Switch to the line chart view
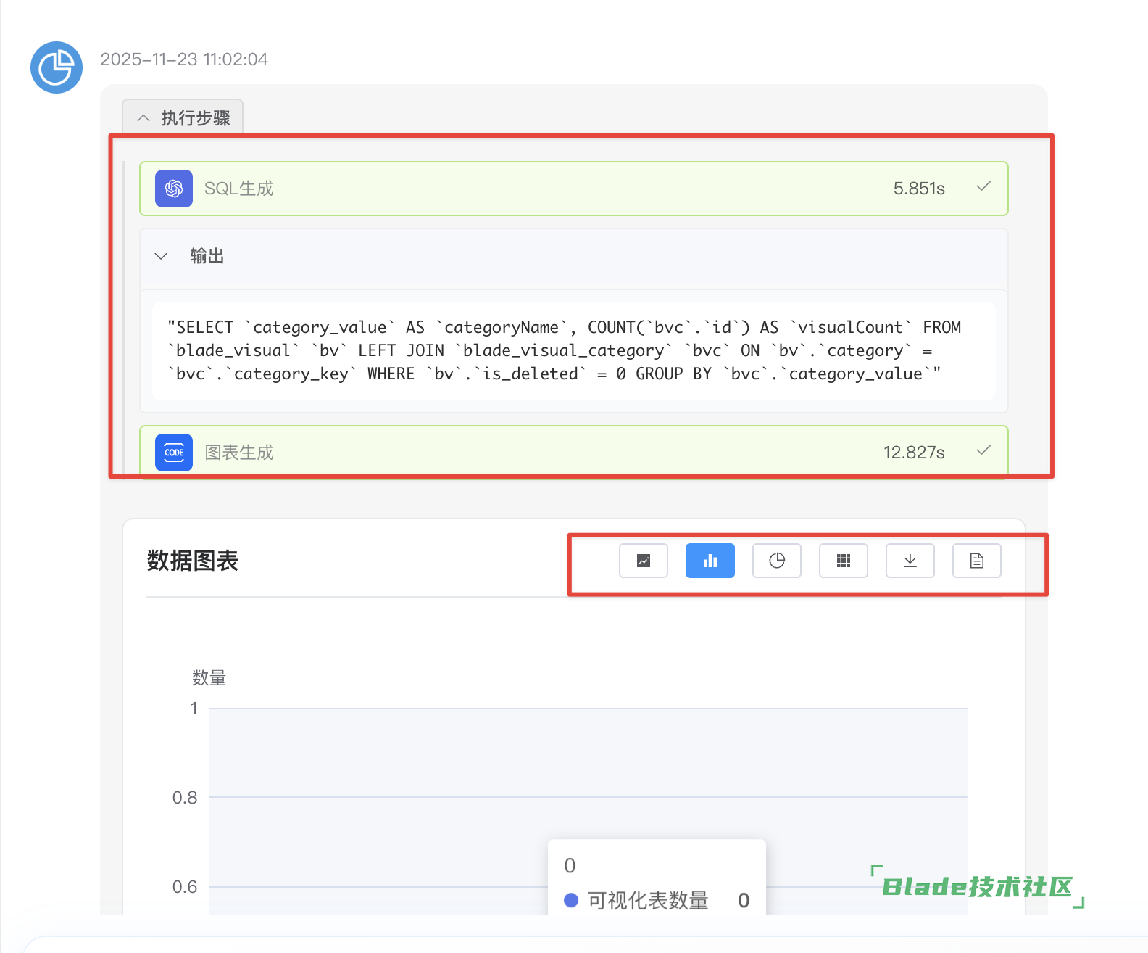The image size is (1148, 953). pos(643,561)
